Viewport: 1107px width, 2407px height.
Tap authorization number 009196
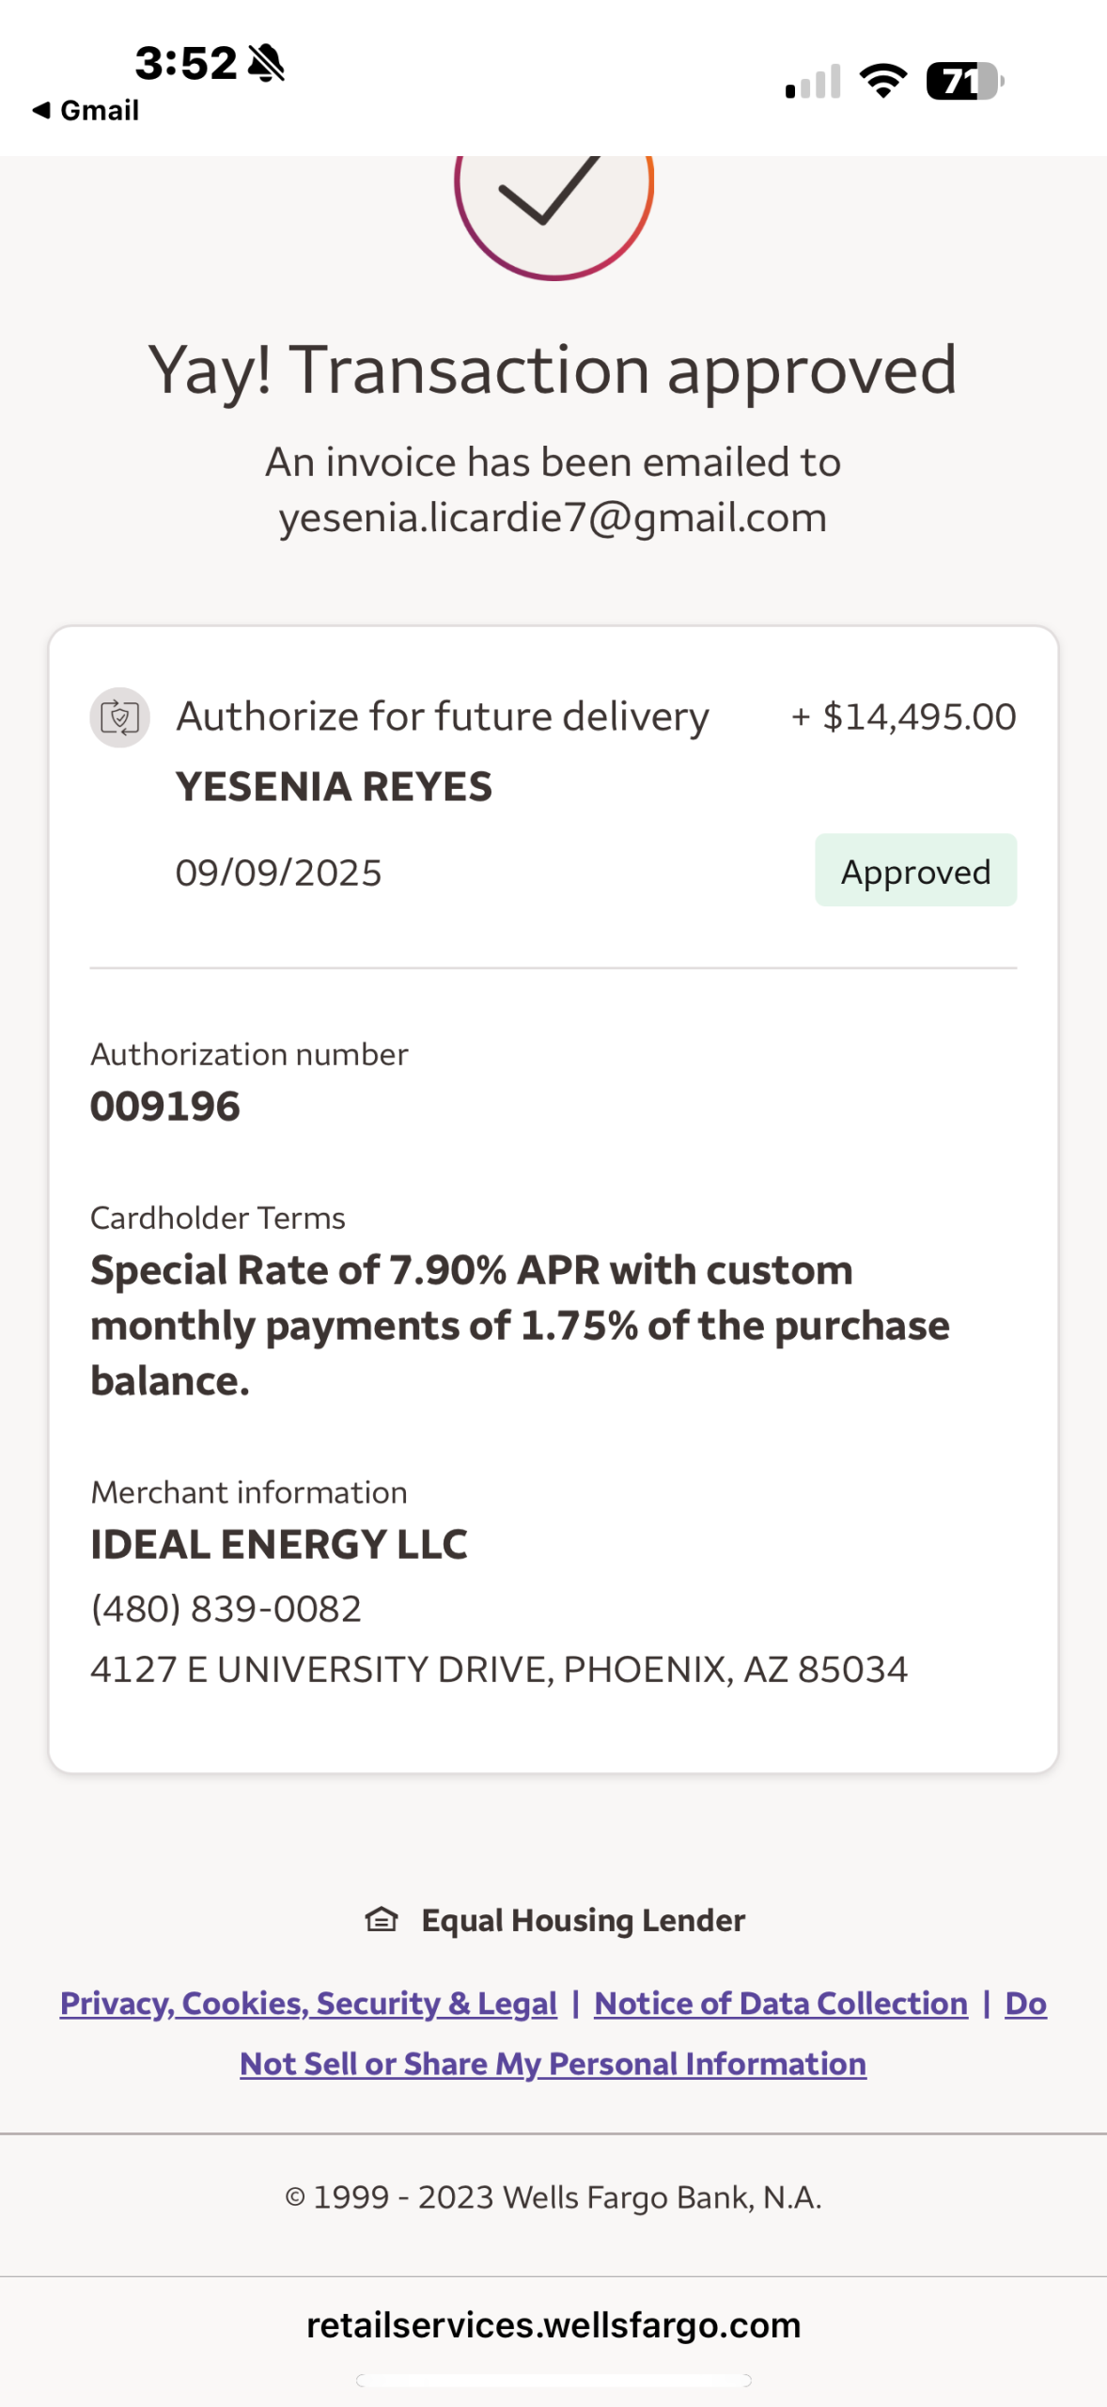click(165, 1106)
